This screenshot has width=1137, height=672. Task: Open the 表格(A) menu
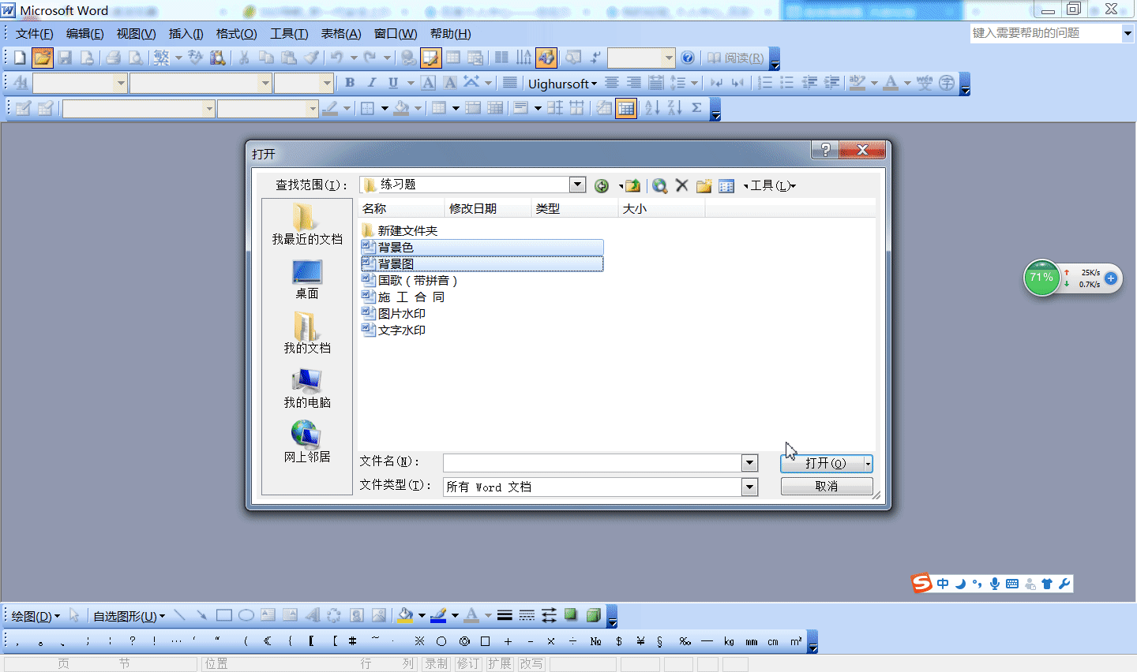341,33
